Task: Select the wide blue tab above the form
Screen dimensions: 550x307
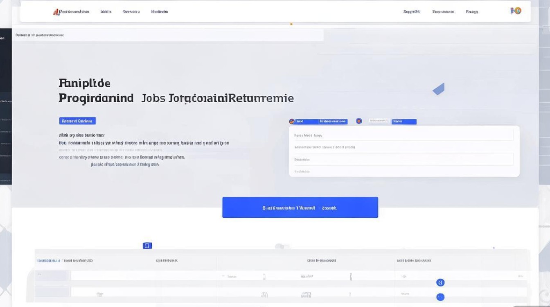Action: point(332,122)
